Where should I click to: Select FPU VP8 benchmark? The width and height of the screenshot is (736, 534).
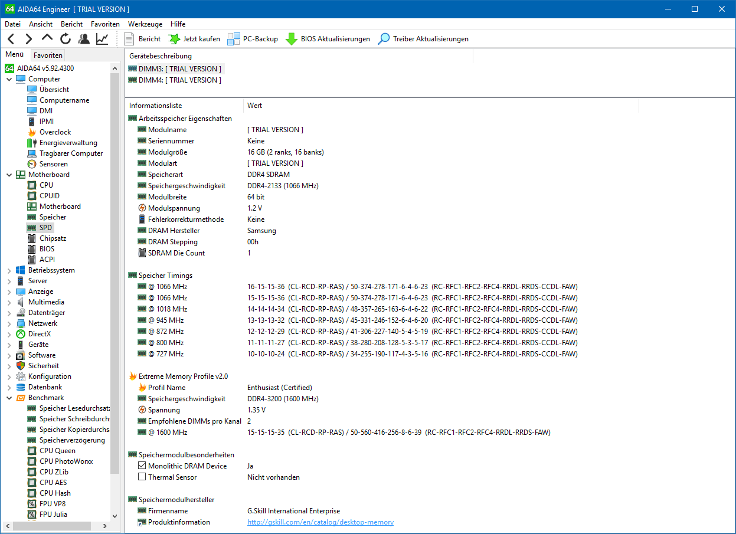pyautogui.click(x=53, y=504)
